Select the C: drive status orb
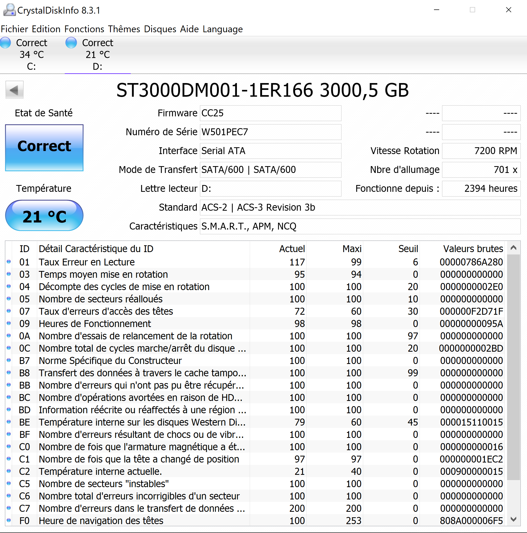527x533 pixels. pos(5,43)
